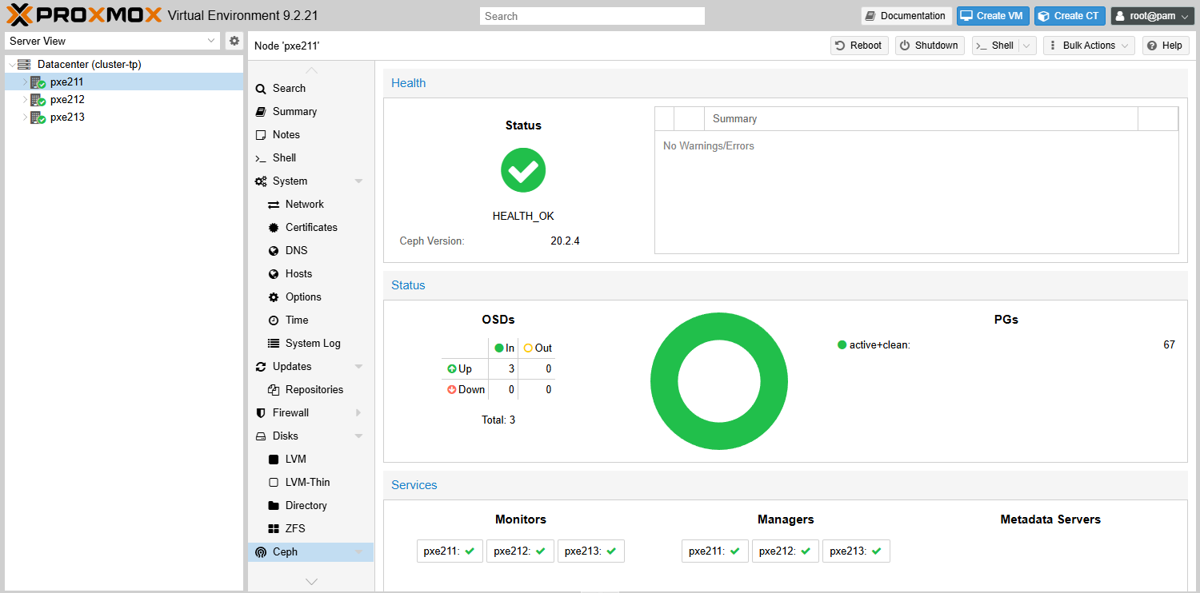Click the Proxmox logo
1200x593 pixels.
point(84,15)
